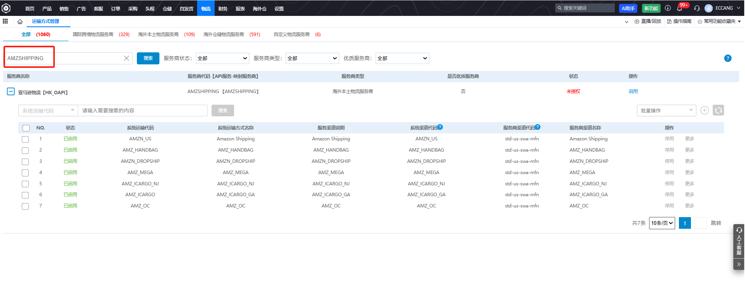The image size is (745, 285).
Task: Open the 订单 top menu
Action: click(x=115, y=9)
